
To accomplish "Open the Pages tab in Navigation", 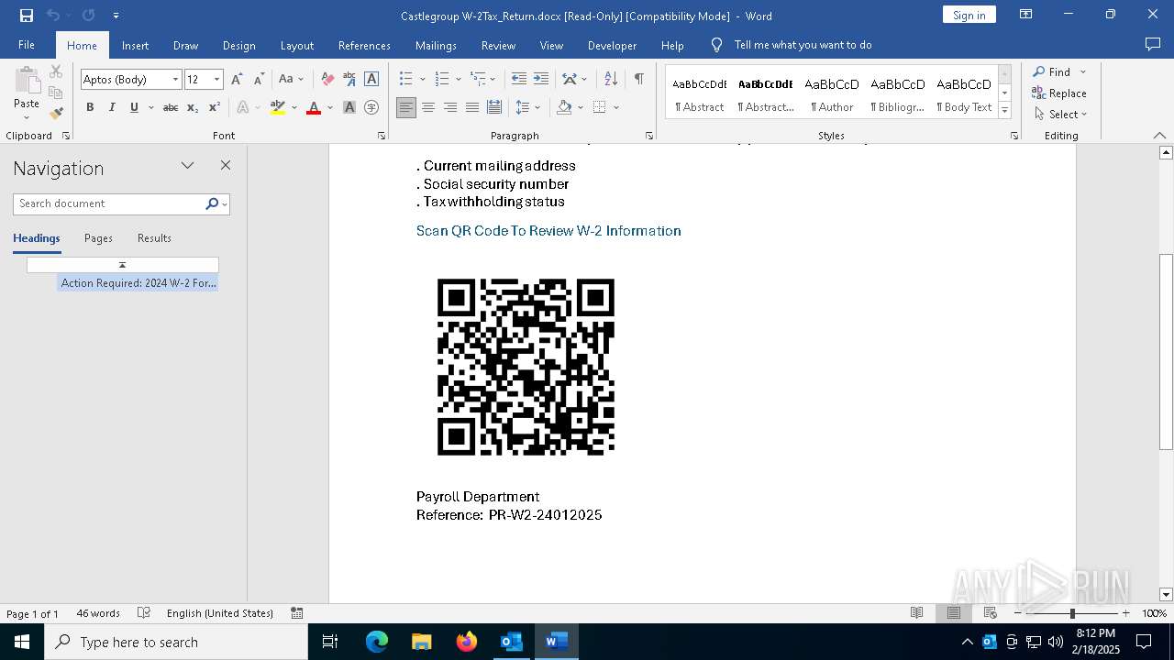I will point(98,238).
